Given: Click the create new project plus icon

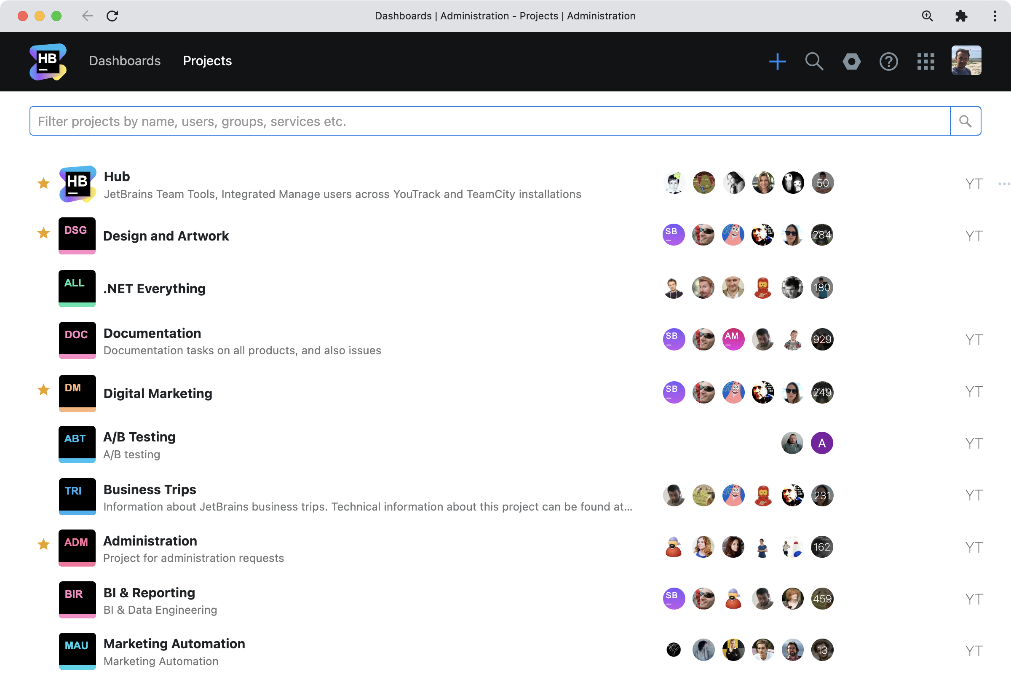Looking at the screenshot, I should pyautogui.click(x=777, y=62).
